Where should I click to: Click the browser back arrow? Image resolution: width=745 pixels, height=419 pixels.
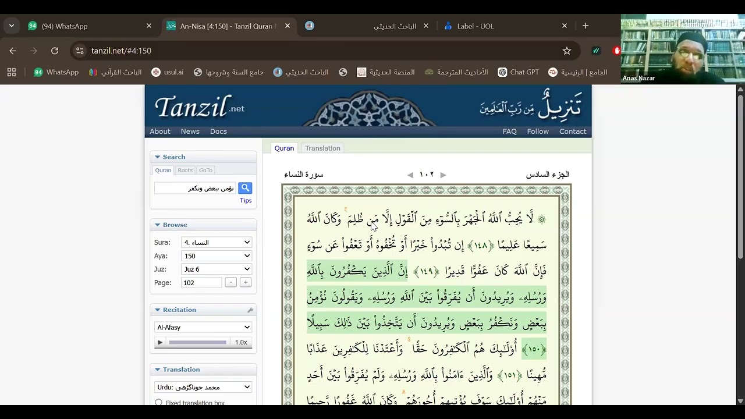click(13, 51)
